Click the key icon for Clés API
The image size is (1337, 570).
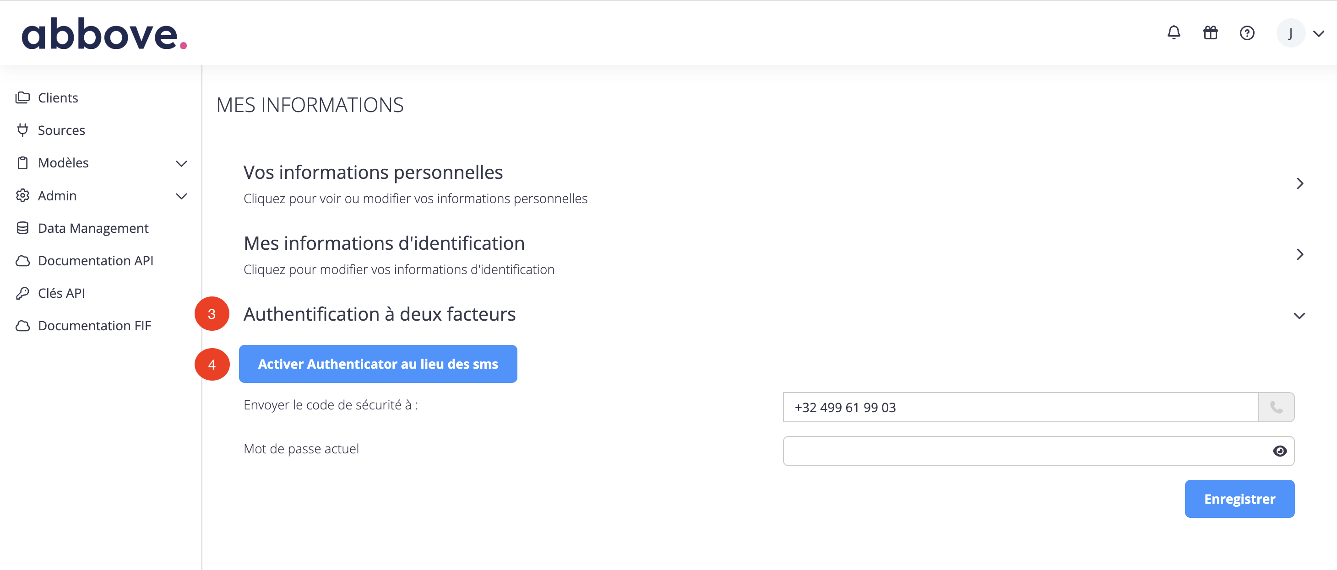pyautogui.click(x=22, y=293)
